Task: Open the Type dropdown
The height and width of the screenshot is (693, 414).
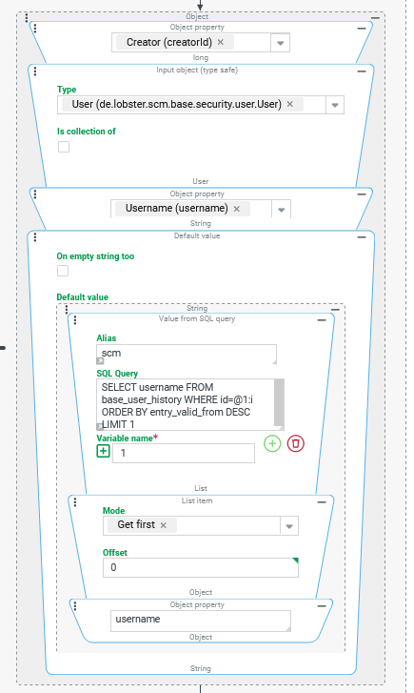Action: [335, 105]
